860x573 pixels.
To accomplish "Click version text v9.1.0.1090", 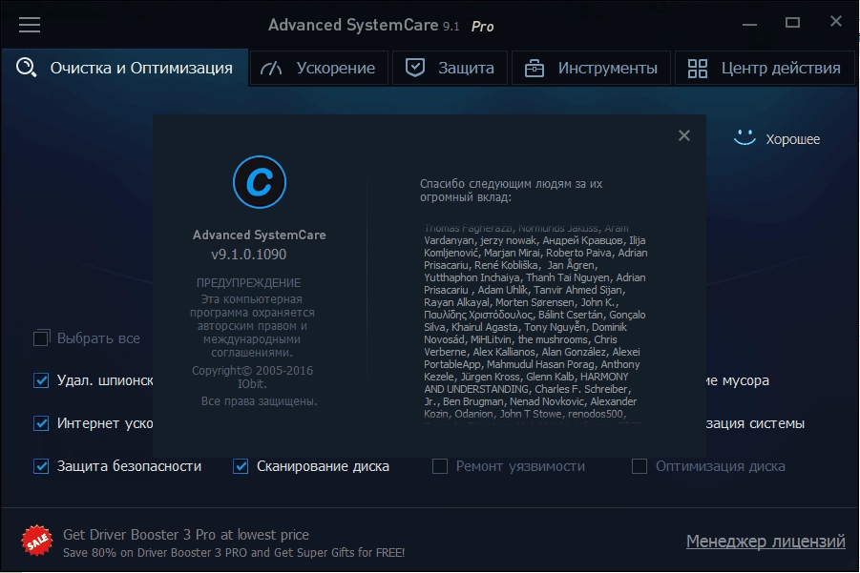I will click(x=248, y=255).
